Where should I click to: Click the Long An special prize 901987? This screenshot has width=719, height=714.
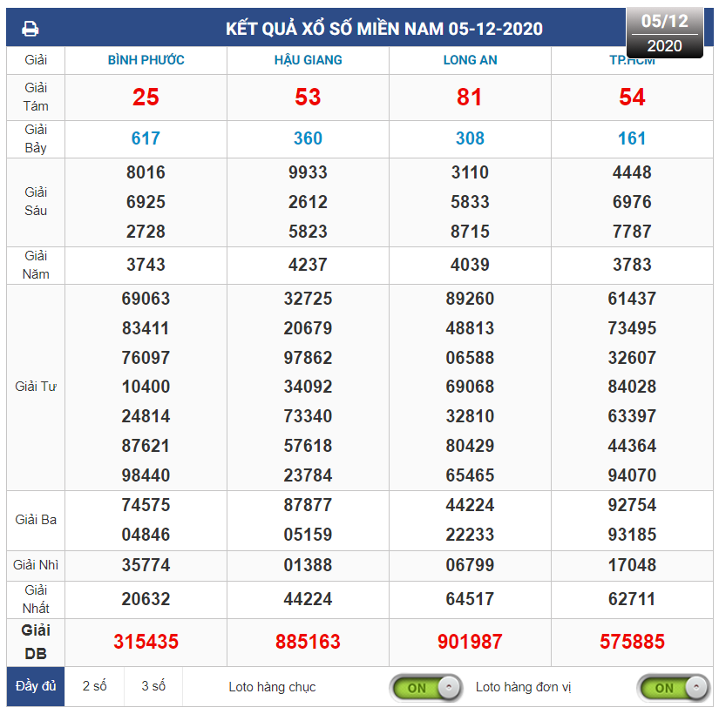click(470, 642)
